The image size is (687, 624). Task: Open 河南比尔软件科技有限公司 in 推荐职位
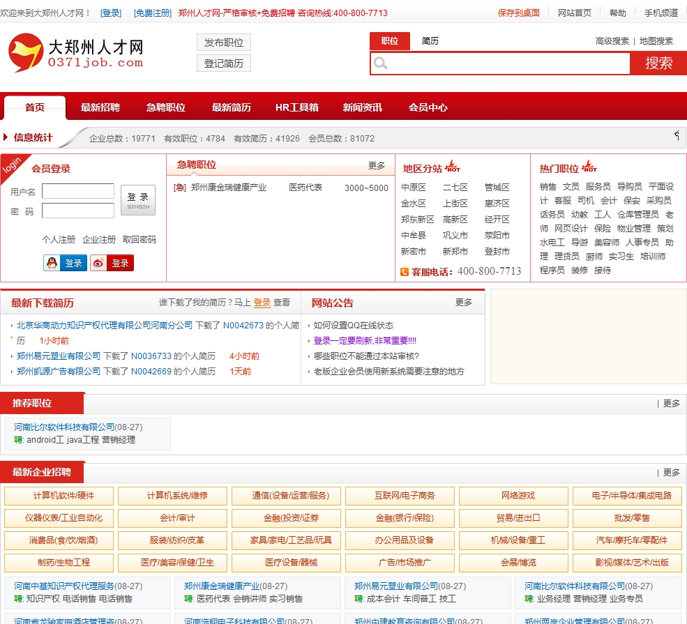pos(64,427)
